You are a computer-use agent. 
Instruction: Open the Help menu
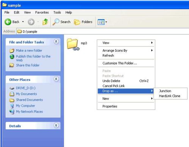point(69,12)
